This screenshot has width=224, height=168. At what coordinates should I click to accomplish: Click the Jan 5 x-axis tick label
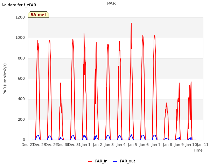tap(133, 145)
